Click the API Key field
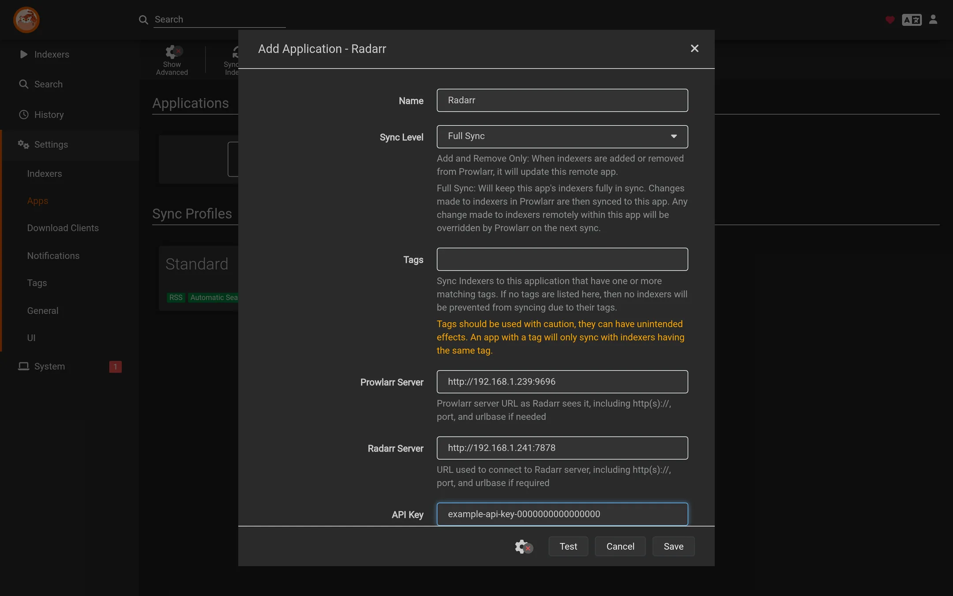The image size is (953, 596). [562, 514]
